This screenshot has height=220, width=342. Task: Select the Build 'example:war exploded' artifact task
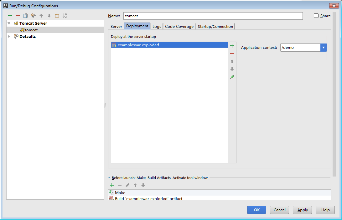220,198
